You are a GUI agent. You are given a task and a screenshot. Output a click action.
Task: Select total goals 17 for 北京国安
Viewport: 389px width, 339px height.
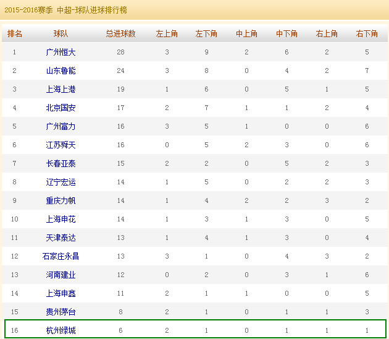coord(120,108)
